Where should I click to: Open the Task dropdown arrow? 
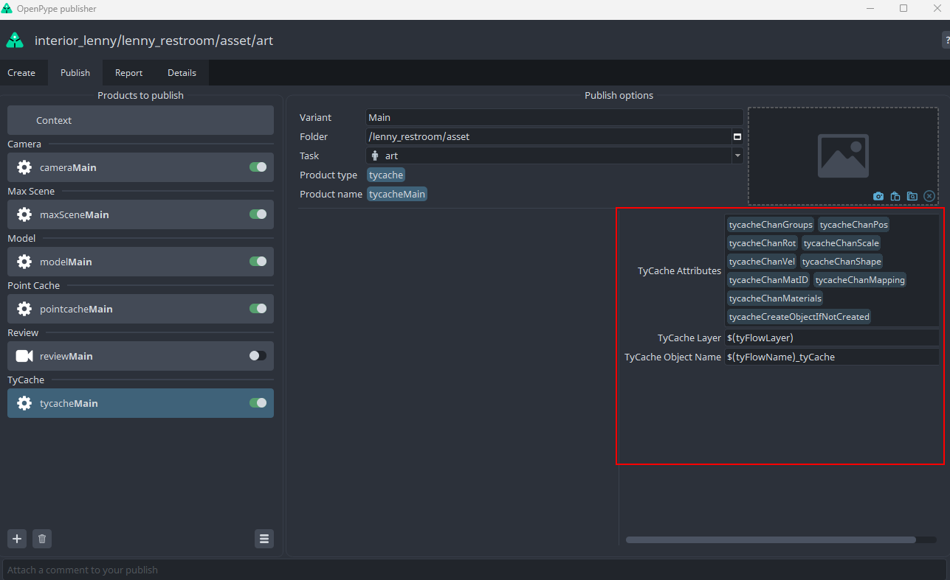pyautogui.click(x=737, y=156)
